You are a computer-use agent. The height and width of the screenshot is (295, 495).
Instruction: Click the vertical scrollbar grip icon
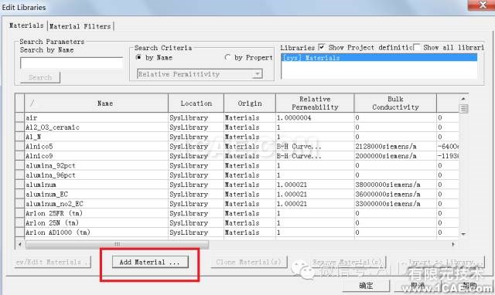pos(463,109)
